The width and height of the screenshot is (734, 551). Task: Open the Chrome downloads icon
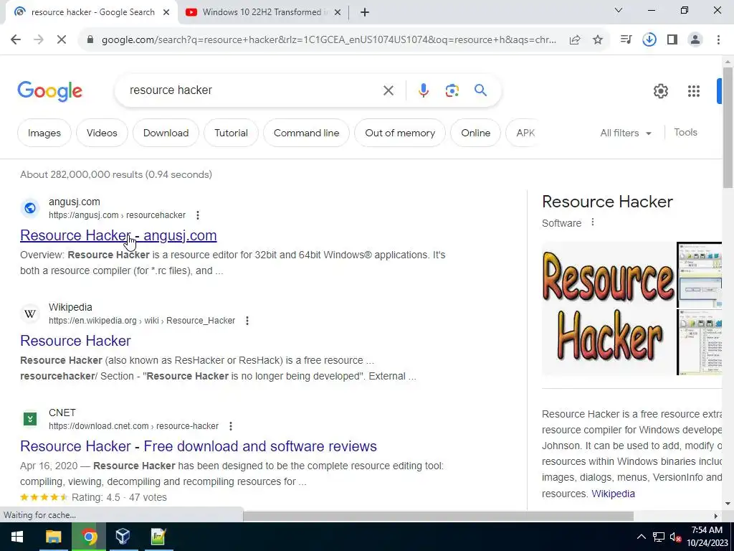pos(649,40)
